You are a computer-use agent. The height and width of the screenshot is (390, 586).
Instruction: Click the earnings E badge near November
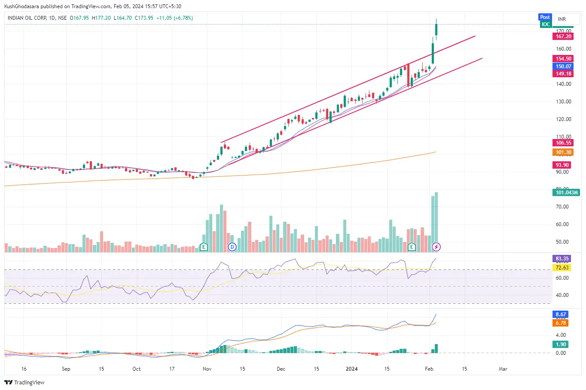(203, 247)
